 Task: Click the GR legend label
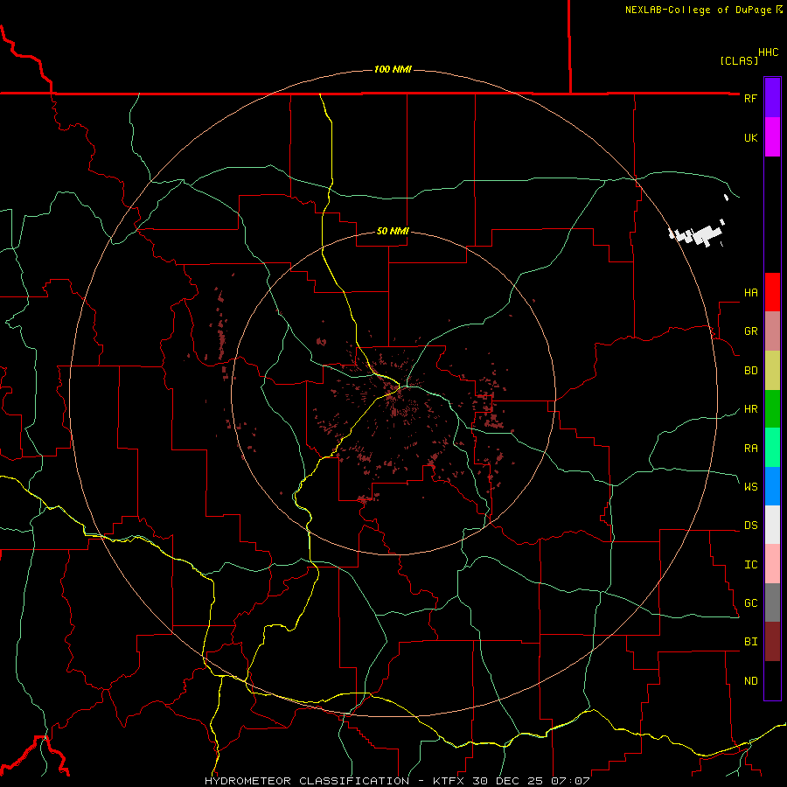750,331
